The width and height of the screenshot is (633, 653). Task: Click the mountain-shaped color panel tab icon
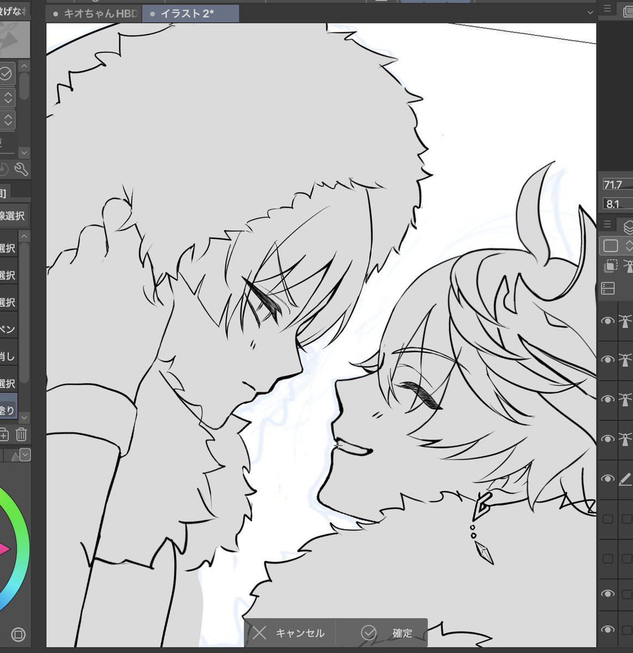point(15,456)
